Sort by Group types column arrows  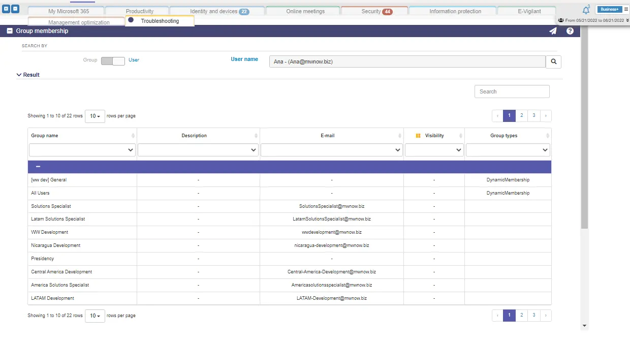tap(548, 136)
